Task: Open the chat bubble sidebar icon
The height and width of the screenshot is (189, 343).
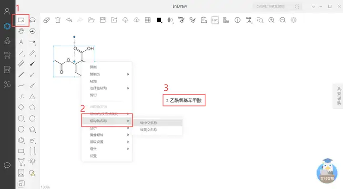Action: pos(7,165)
